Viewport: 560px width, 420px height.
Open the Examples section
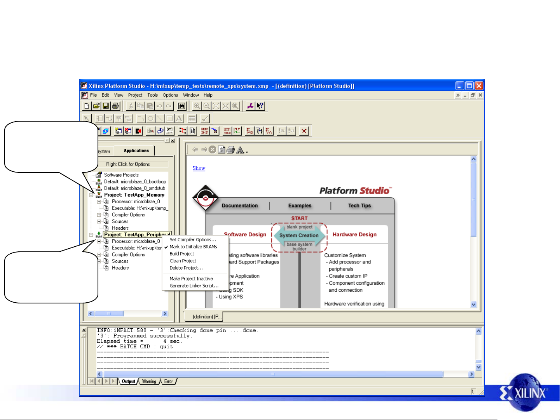(x=300, y=206)
